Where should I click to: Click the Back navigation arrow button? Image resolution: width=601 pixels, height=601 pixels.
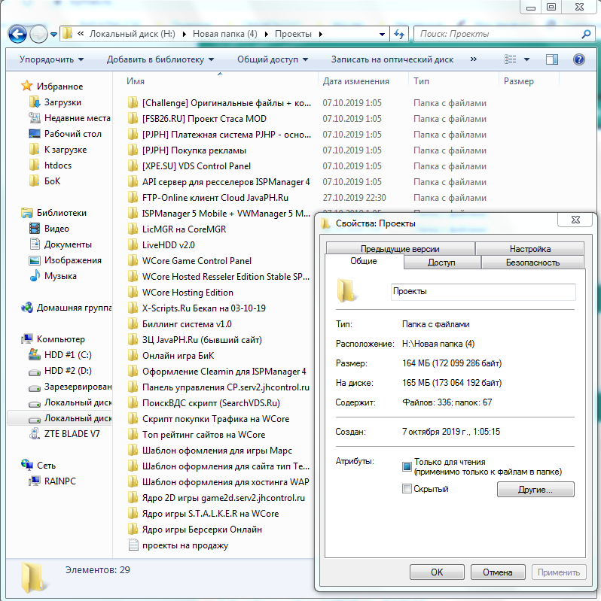[x=17, y=34]
